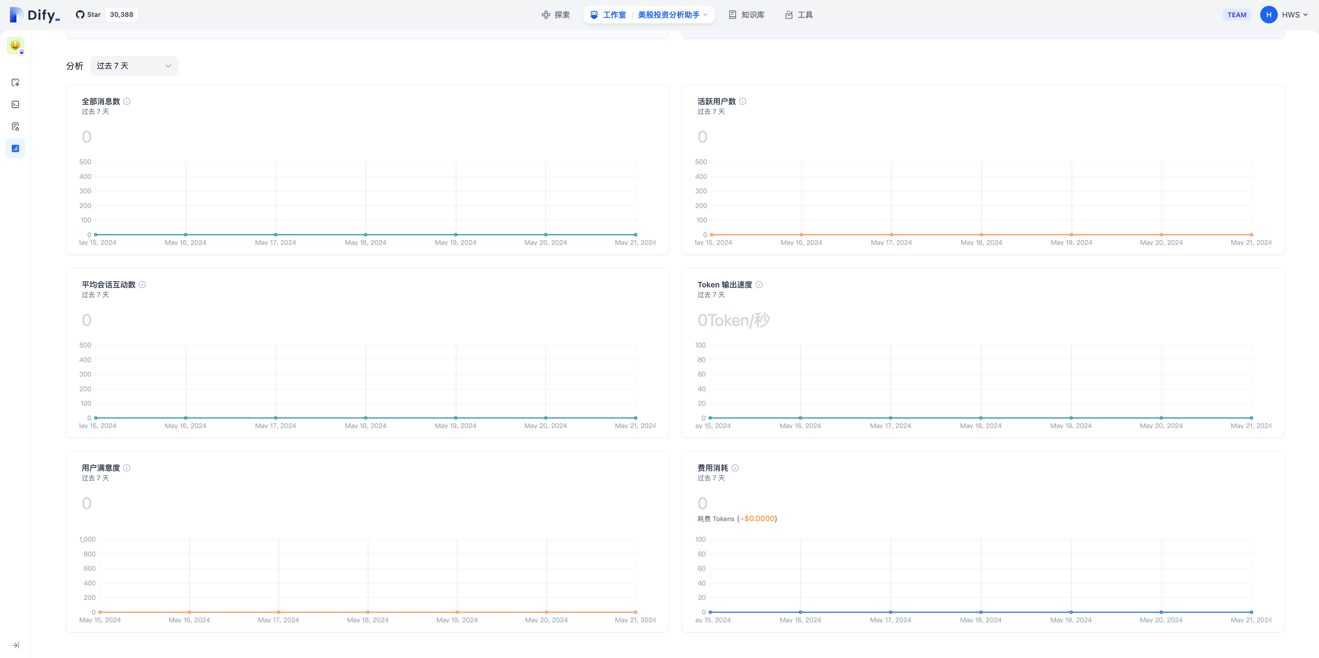Open the 工具 tab
1319x658 pixels.
point(799,15)
